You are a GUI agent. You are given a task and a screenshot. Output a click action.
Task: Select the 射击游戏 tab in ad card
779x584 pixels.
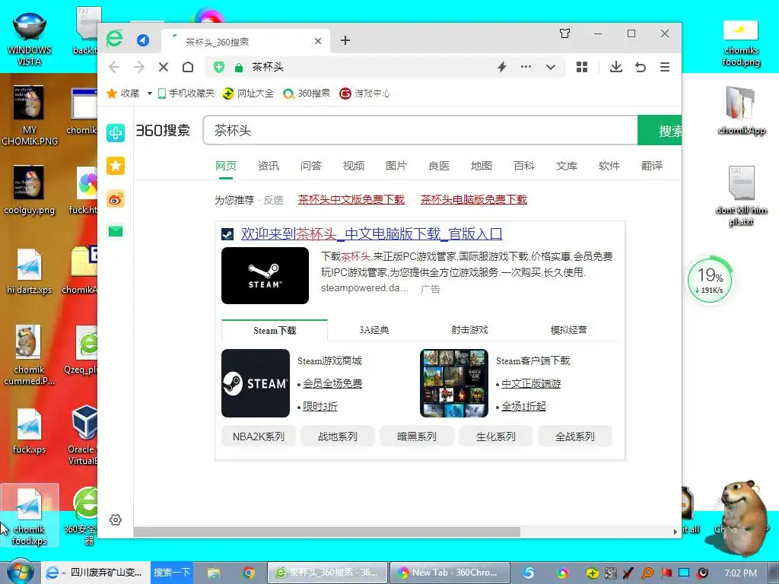469,330
